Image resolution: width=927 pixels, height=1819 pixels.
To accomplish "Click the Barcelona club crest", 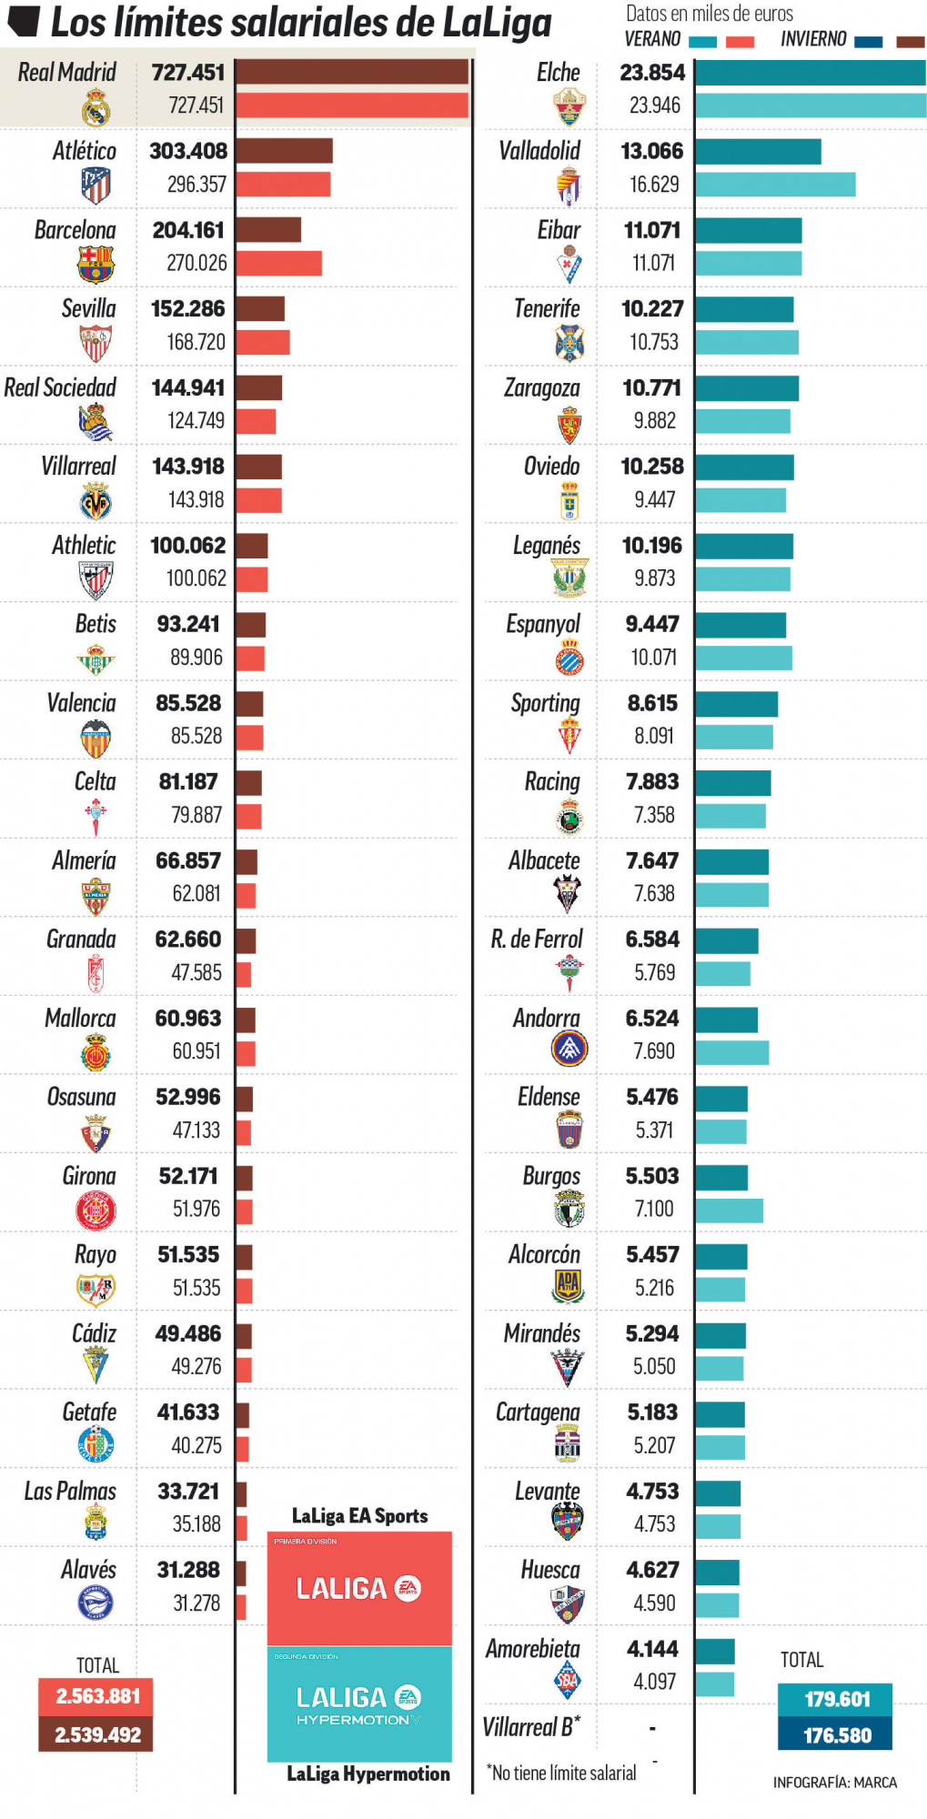I will 96,265.
